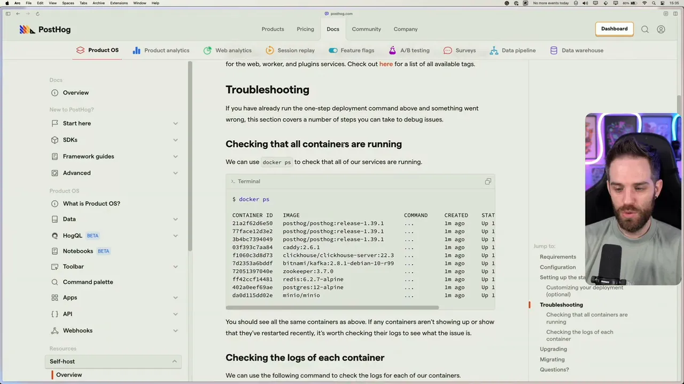Image resolution: width=684 pixels, height=384 pixels.
Task: Click the SDKs cube icon
Action: pos(55,140)
